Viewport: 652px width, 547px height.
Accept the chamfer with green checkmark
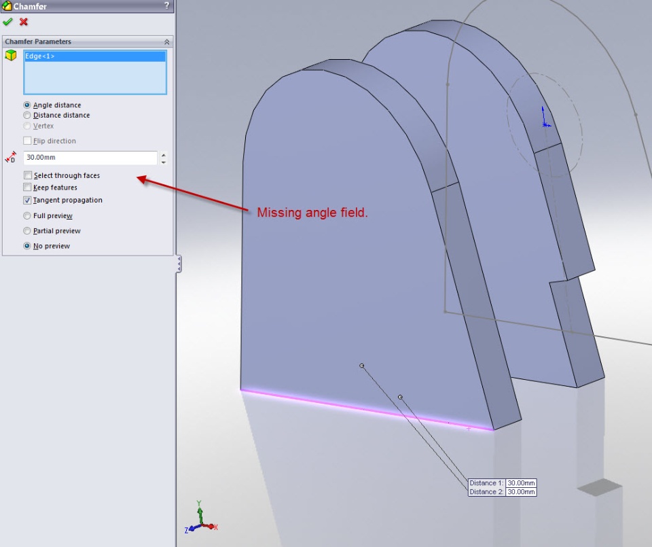7,22
